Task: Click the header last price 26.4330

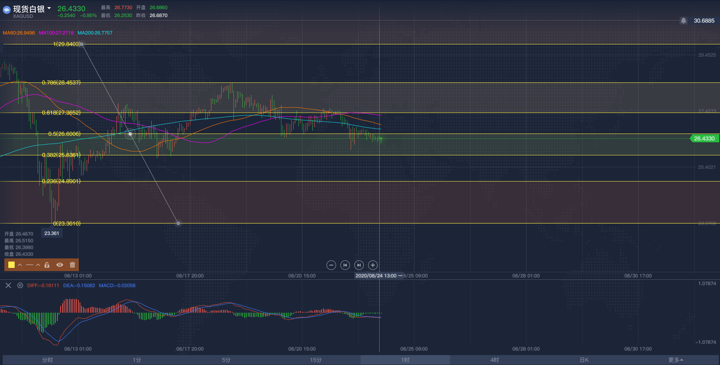Action: 71,8
